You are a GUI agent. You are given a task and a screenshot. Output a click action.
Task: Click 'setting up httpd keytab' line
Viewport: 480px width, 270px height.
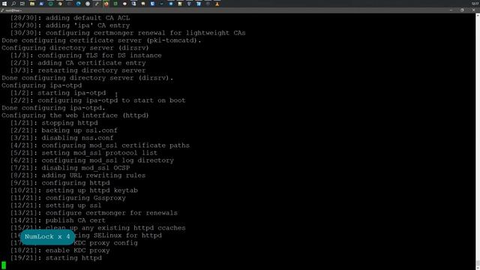(x=74, y=190)
